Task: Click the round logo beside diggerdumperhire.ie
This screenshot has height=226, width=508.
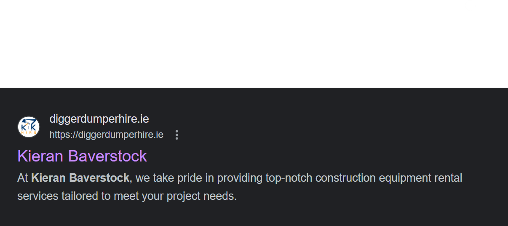Action: (29, 127)
